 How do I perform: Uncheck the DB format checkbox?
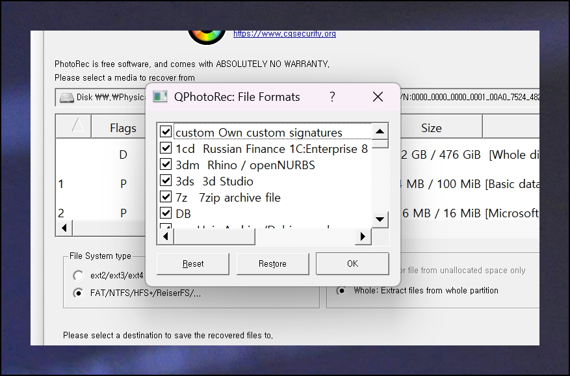coord(166,213)
